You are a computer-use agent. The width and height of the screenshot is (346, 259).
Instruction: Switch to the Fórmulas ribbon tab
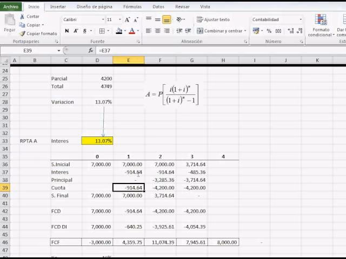[132, 7]
